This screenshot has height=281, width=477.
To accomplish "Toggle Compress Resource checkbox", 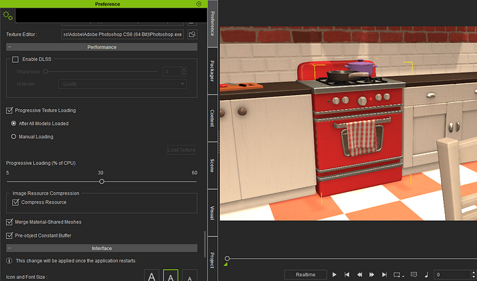I will pos(15,202).
